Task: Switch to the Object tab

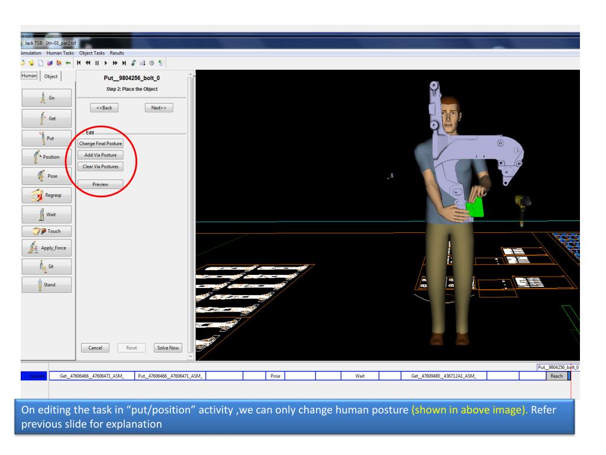Action: click(51, 76)
